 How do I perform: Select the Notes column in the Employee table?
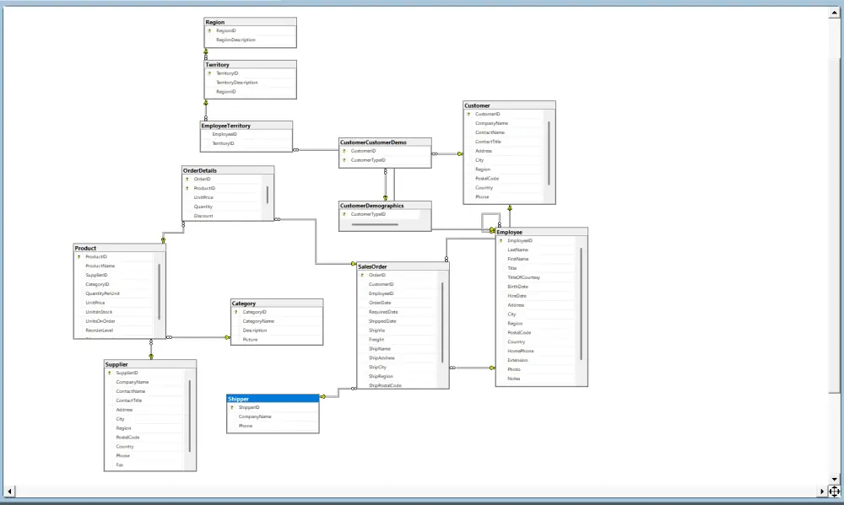pyautogui.click(x=515, y=378)
